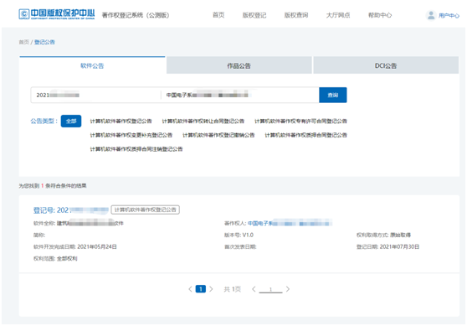The width and height of the screenshot is (467, 326).
Task: Click 软件开发完成日期 2021年05月24日 text
Action: click(74, 246)
